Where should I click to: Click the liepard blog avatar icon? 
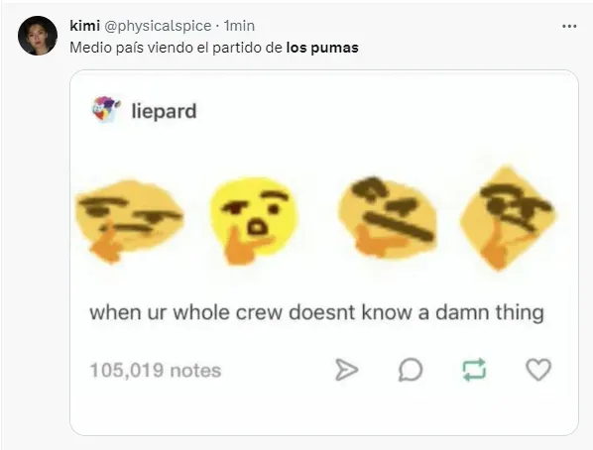tap(106, 110)
